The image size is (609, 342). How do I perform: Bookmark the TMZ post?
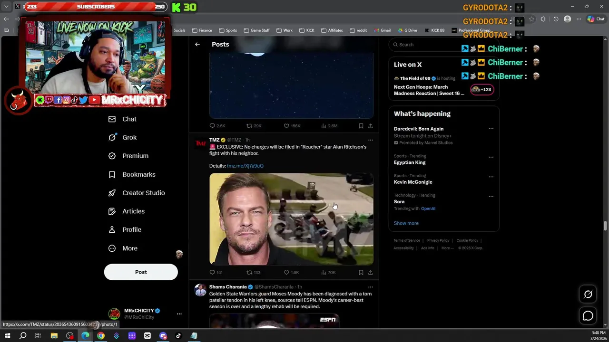(x=361, y=273)
